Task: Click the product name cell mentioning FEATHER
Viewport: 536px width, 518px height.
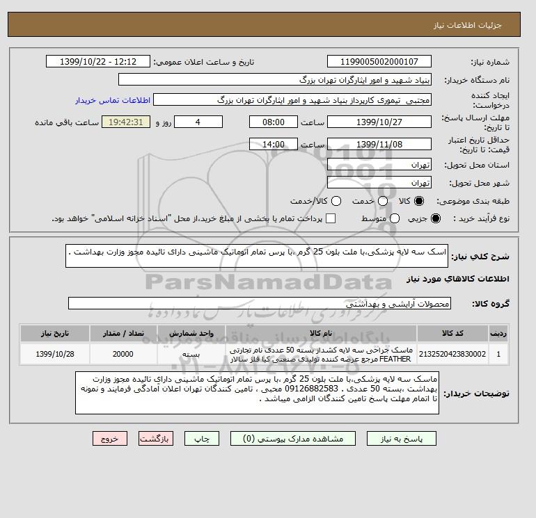Action: click(321, 354)
